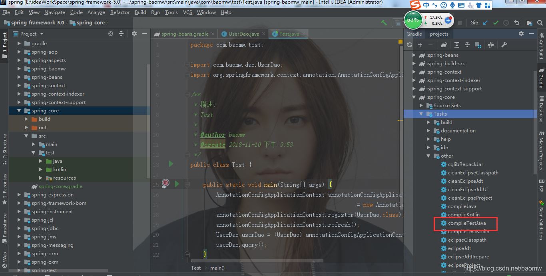Collapse the spring-core folder in Project tree
The width and height of the screenshot is (546, 276).
click(19, 111)
